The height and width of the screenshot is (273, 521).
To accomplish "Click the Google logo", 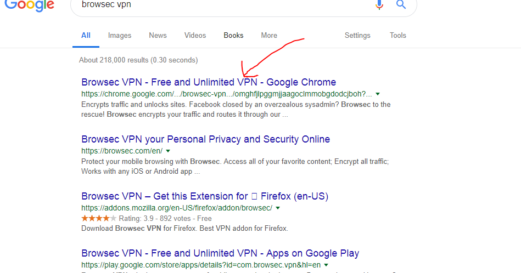I will [29, 5].
